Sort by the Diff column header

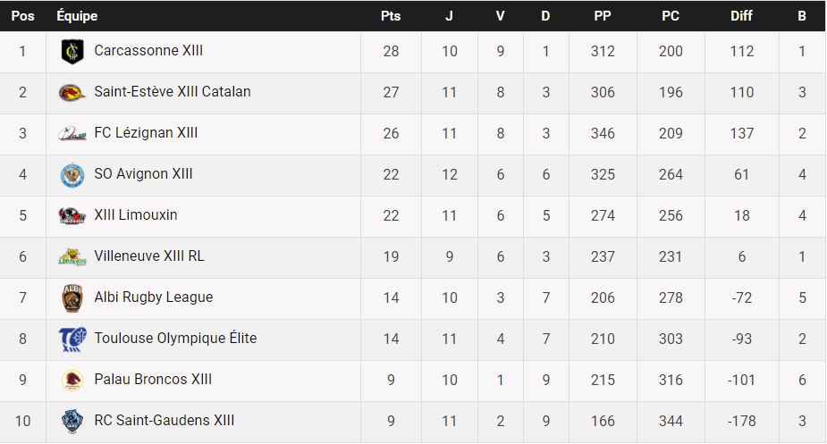point(741,16)
